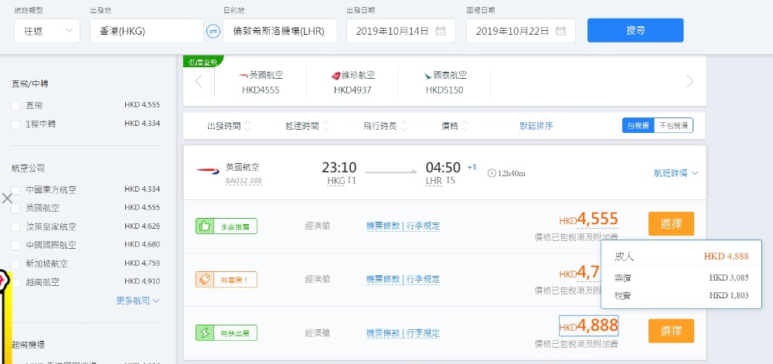This screenshot has height=364, width=773.
Task: Close the left side panel X icon
Action: pos(8,198)
